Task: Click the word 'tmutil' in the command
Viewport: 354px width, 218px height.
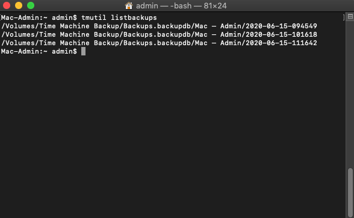Action: (x=94, y=17)
